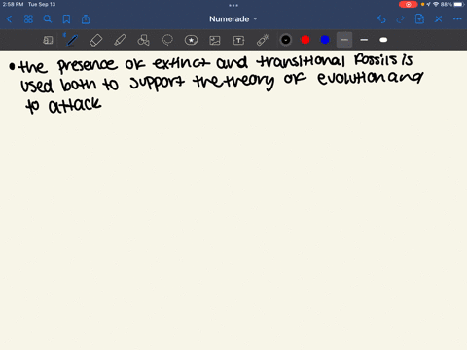The image size is (467, 350).
Task: Select the thinnest stroke width
Action: click(344, 40)
